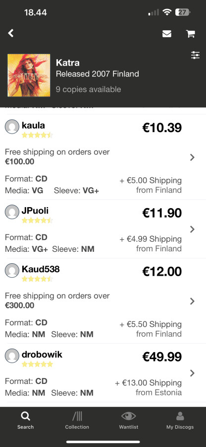Tap the kaula seller avatar

[12, 127]
